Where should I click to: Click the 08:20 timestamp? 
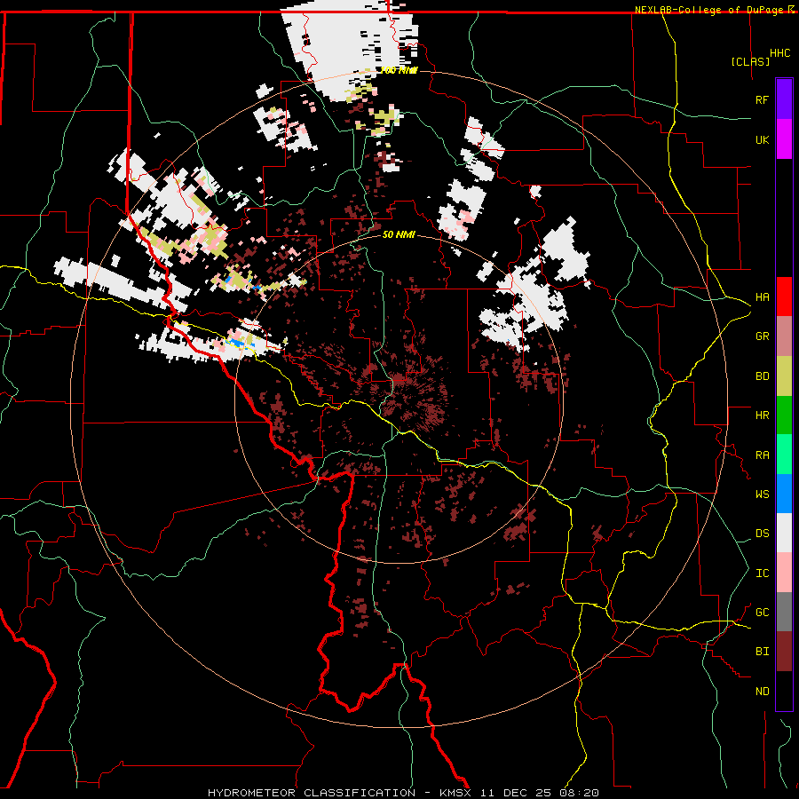tap(581, 793)
